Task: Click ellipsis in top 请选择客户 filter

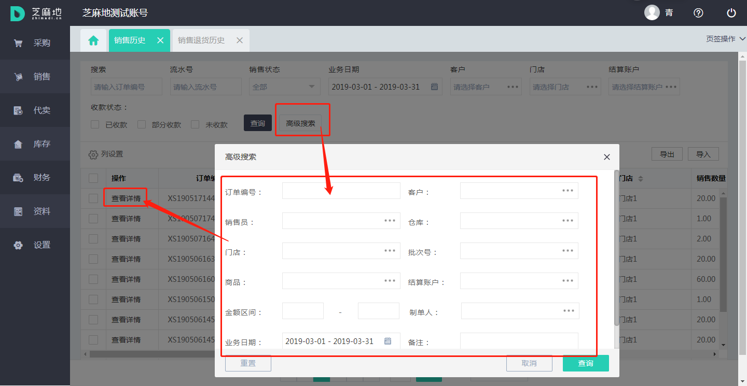Action: [513, 87]
